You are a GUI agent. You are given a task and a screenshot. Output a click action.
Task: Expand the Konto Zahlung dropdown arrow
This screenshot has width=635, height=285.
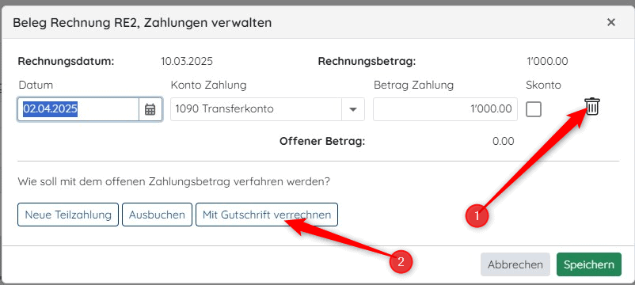click(x=353, y=109)
